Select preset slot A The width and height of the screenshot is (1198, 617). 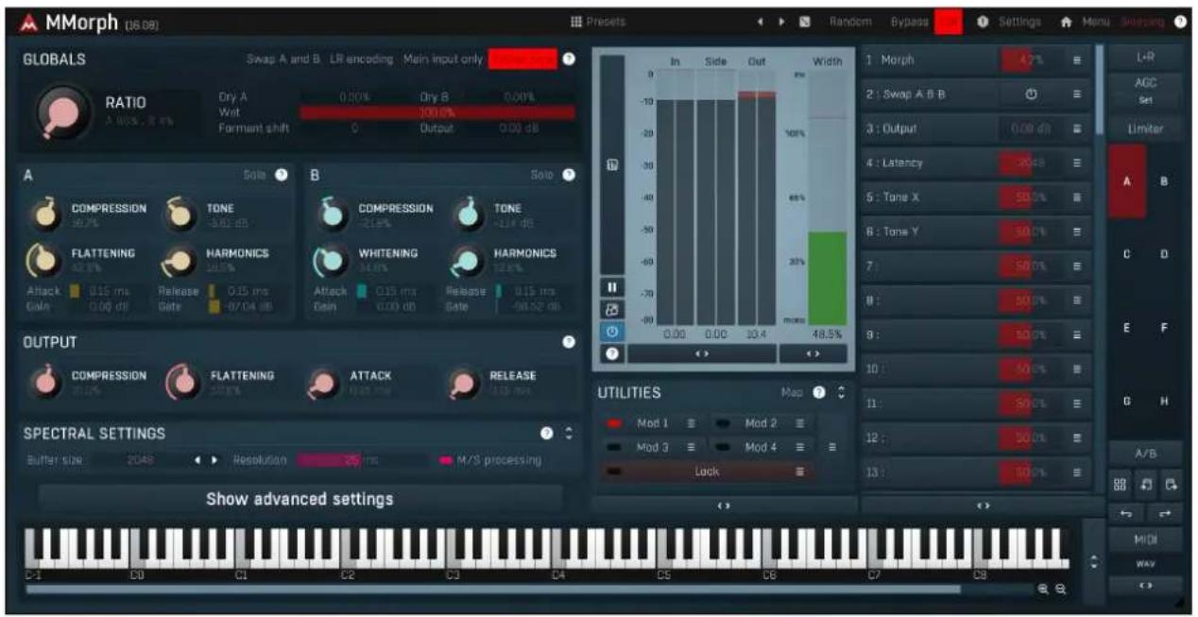(1126, 181)
